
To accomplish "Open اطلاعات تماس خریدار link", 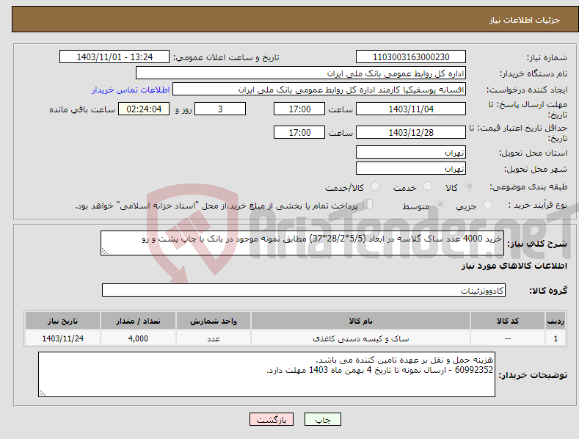I will (131, 90).
